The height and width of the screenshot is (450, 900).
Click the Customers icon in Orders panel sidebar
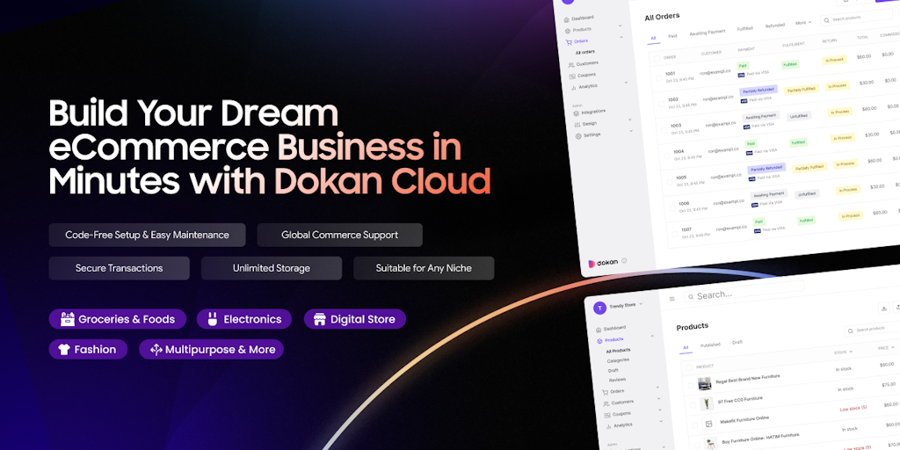571,65
